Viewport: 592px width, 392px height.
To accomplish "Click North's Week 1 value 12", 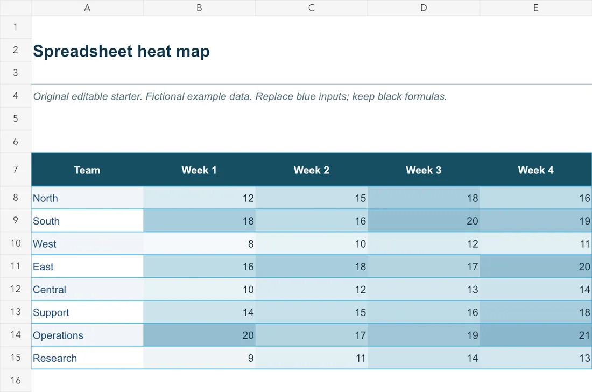I will pos(199,198).
